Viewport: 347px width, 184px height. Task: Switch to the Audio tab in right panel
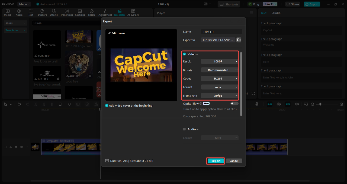pos(276,13)
